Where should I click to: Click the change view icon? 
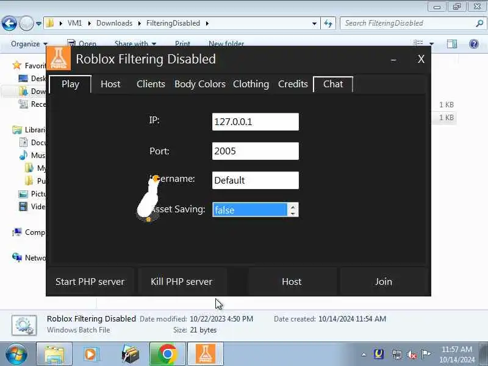418,44
